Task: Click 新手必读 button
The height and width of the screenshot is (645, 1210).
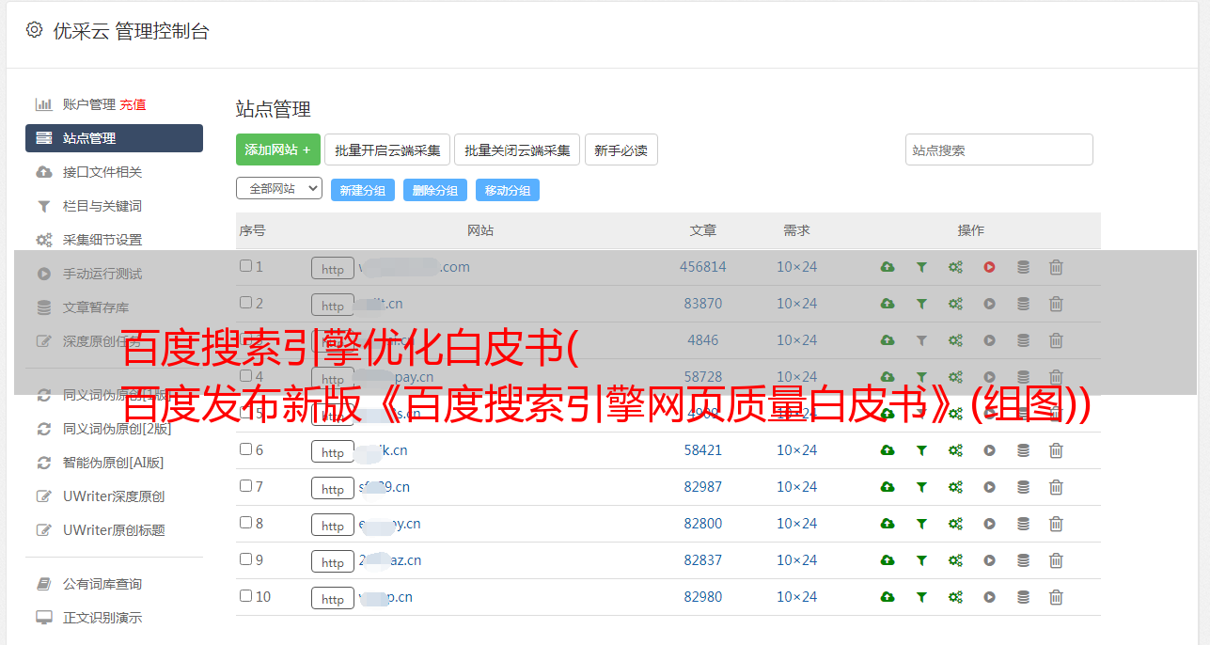Action: (621, 149)
